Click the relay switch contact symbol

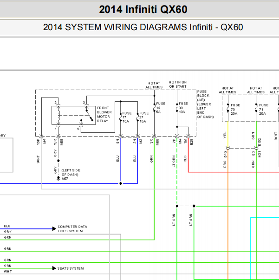pyautogui.click(x=90, y=115)
